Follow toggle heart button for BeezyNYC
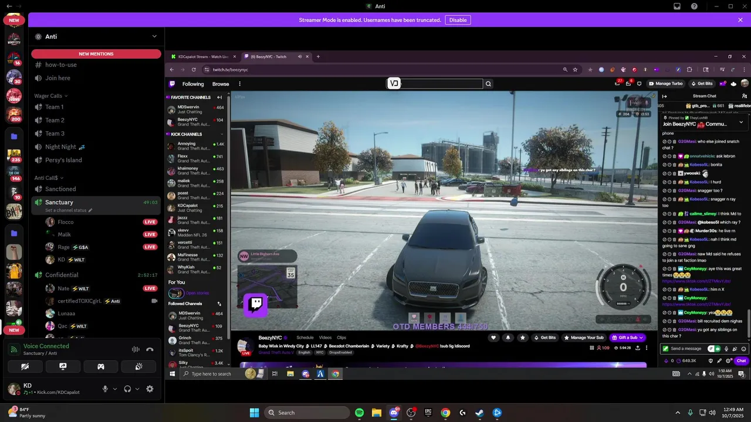This screenshot has height=422, width=751. click(x=493, y=338)
